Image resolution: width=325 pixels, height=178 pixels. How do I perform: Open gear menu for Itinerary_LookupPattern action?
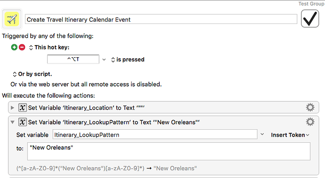point(310,122)
